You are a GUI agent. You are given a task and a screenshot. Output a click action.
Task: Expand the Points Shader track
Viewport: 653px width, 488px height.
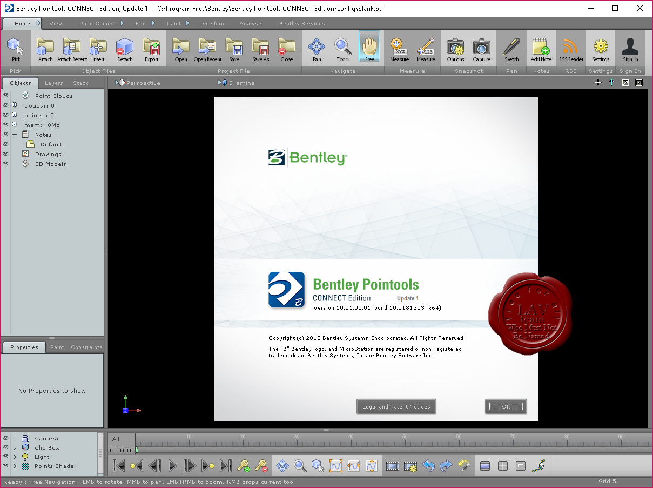(15, 466)
